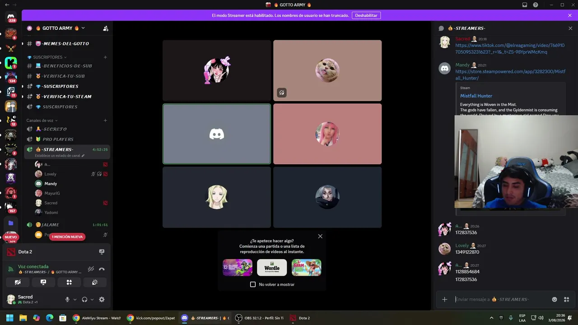This screenshot has height=325, width=578.
Task: Set a channel status via Establece un estado
Action: (60, 156)
